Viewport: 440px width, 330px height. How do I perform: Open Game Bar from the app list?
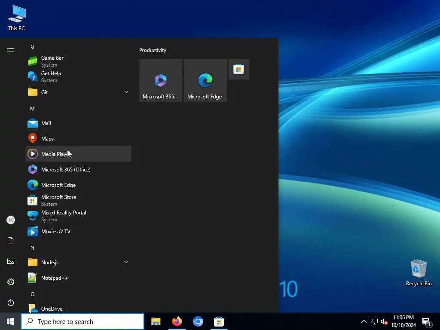[79, 61]
